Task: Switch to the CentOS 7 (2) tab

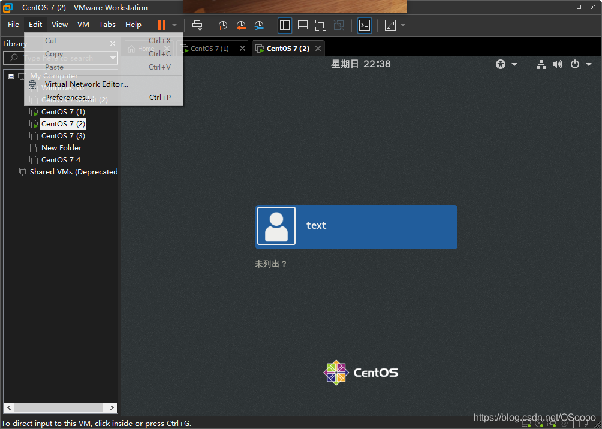Action: click(288, 49)
